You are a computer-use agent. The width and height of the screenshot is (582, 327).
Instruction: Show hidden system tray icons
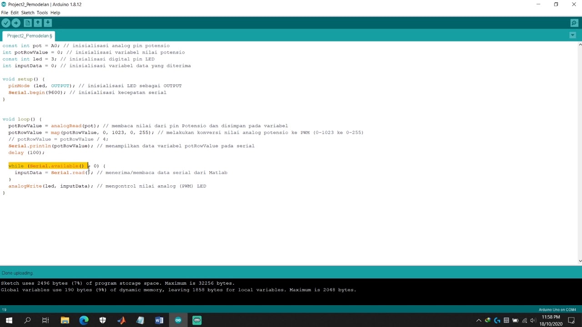tap(479, 321)
